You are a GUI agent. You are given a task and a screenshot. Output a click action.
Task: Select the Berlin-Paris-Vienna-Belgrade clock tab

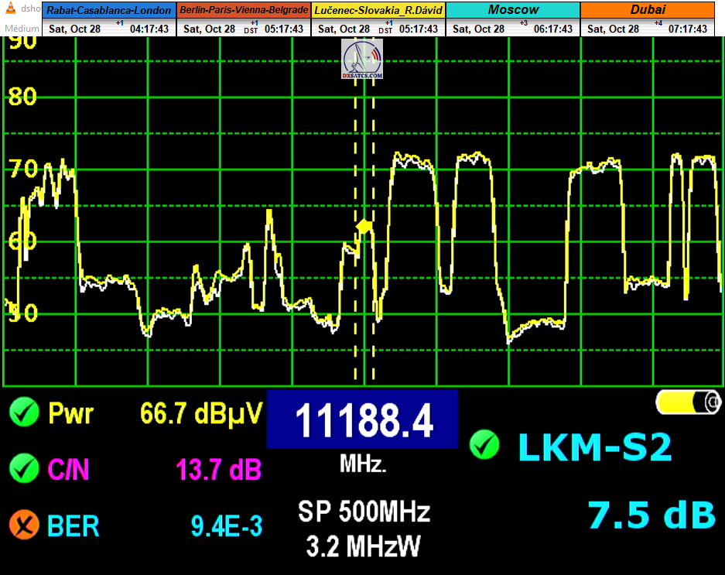(244, 11)
